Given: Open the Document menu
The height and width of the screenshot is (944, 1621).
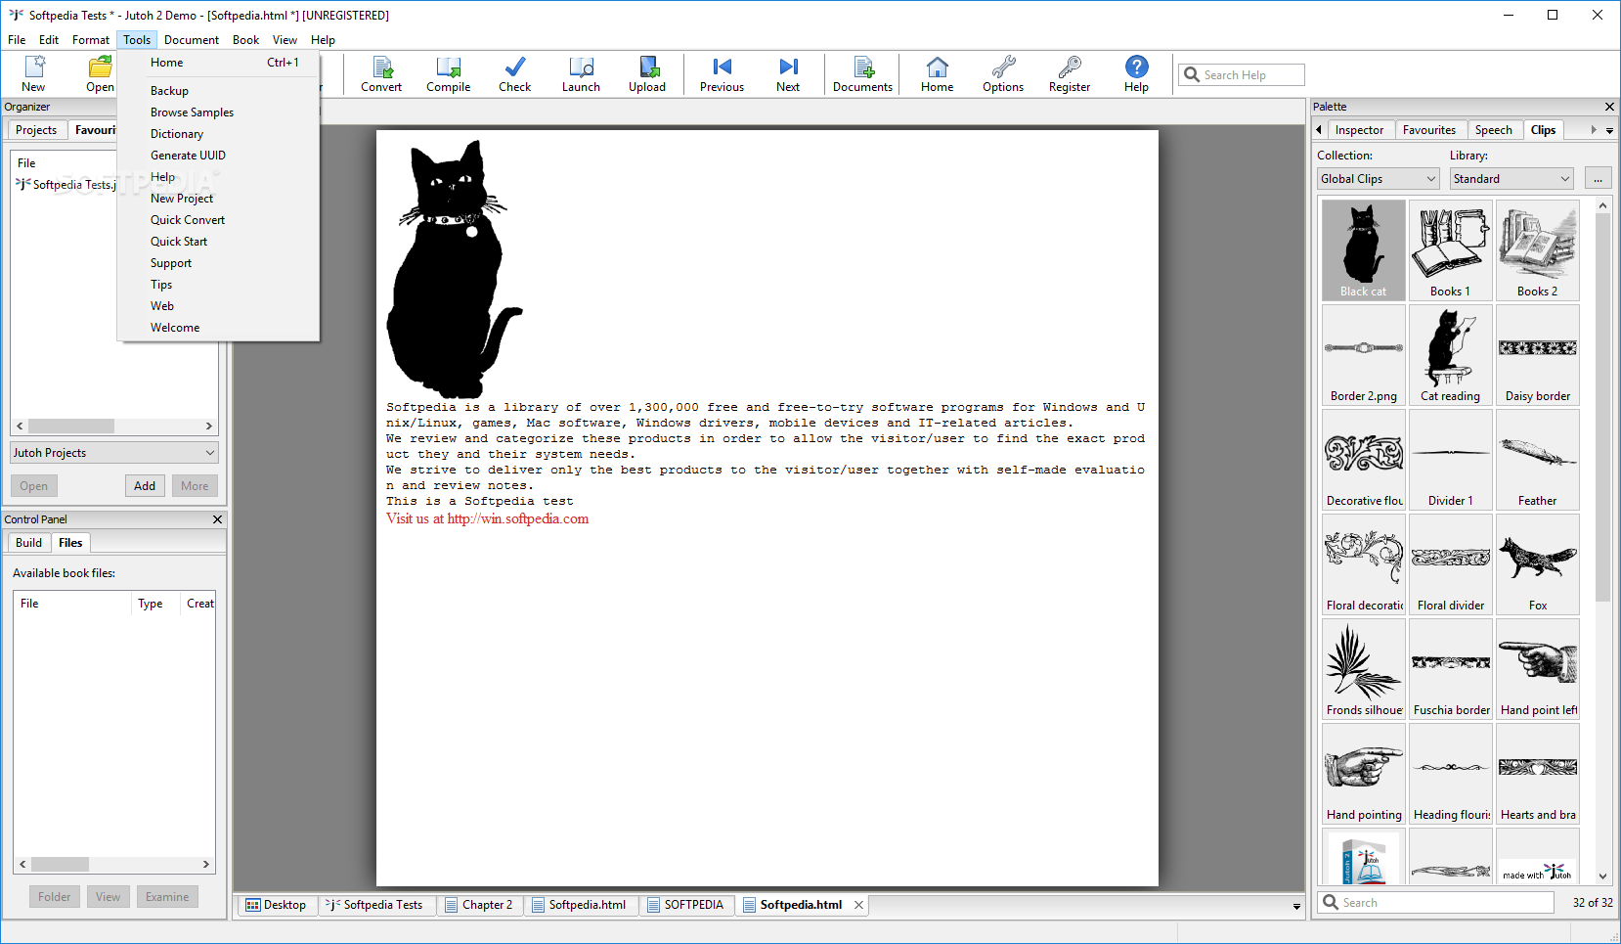Looking at the screenshot, I should tap(192, 40).
